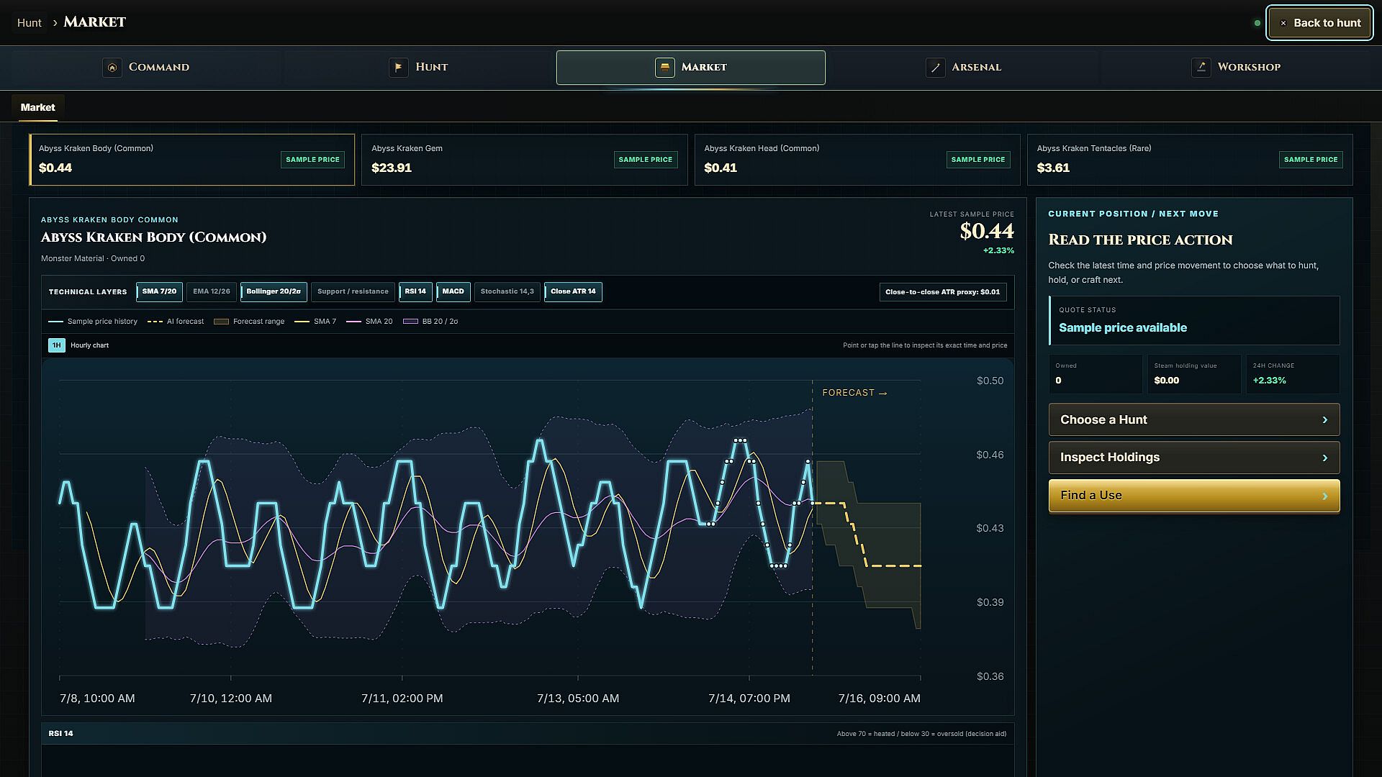Viewport: 1382px width, 777px height.
Task: Toggle the Close ATR 14 layer
Action: 573,292
